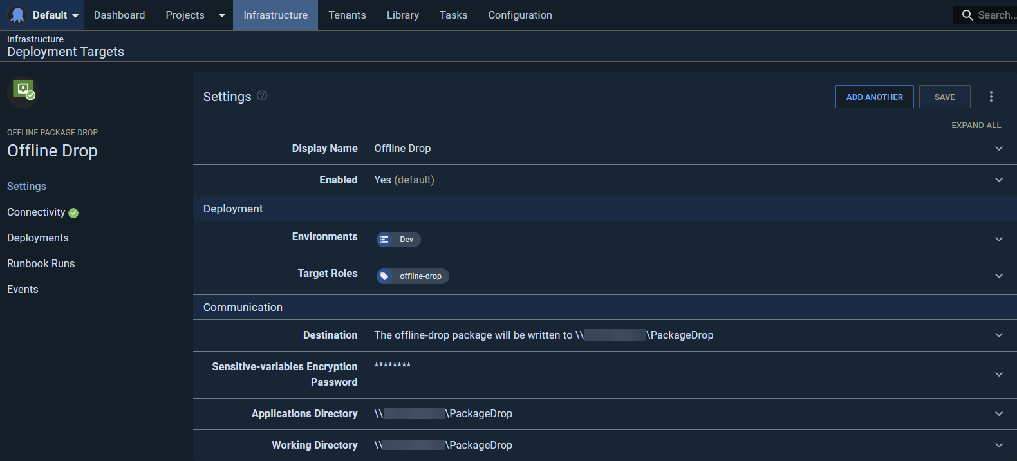Expand the Applications Directory row chevron

(x=999, y=413)
